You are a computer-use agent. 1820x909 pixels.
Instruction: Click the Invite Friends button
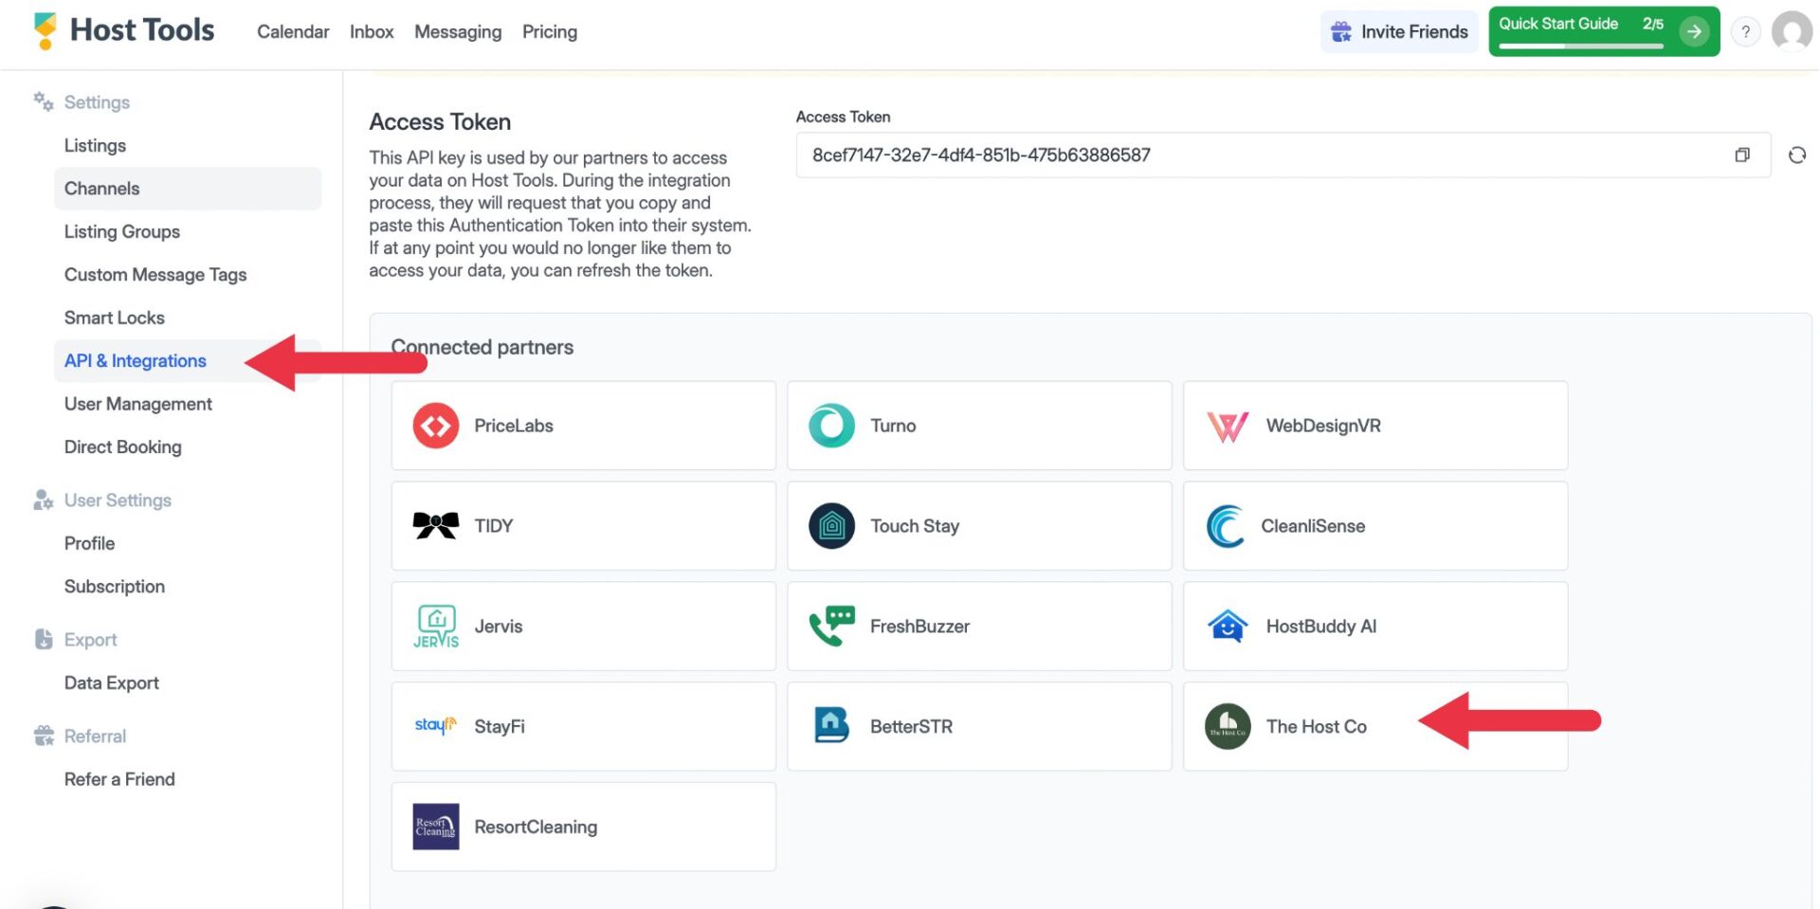[1398, 31]
